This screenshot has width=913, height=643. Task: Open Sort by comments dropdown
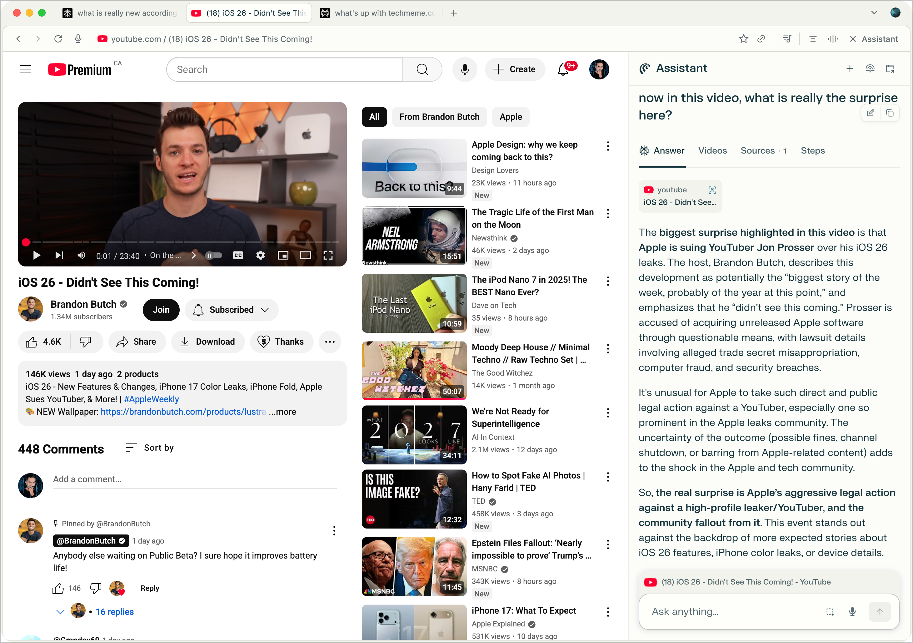(150, 448)
